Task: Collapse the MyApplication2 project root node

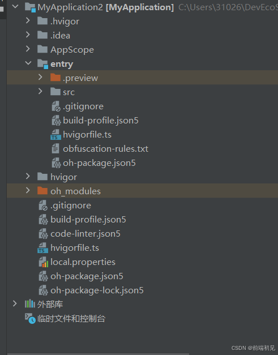Action: click(x=15, y=7)
